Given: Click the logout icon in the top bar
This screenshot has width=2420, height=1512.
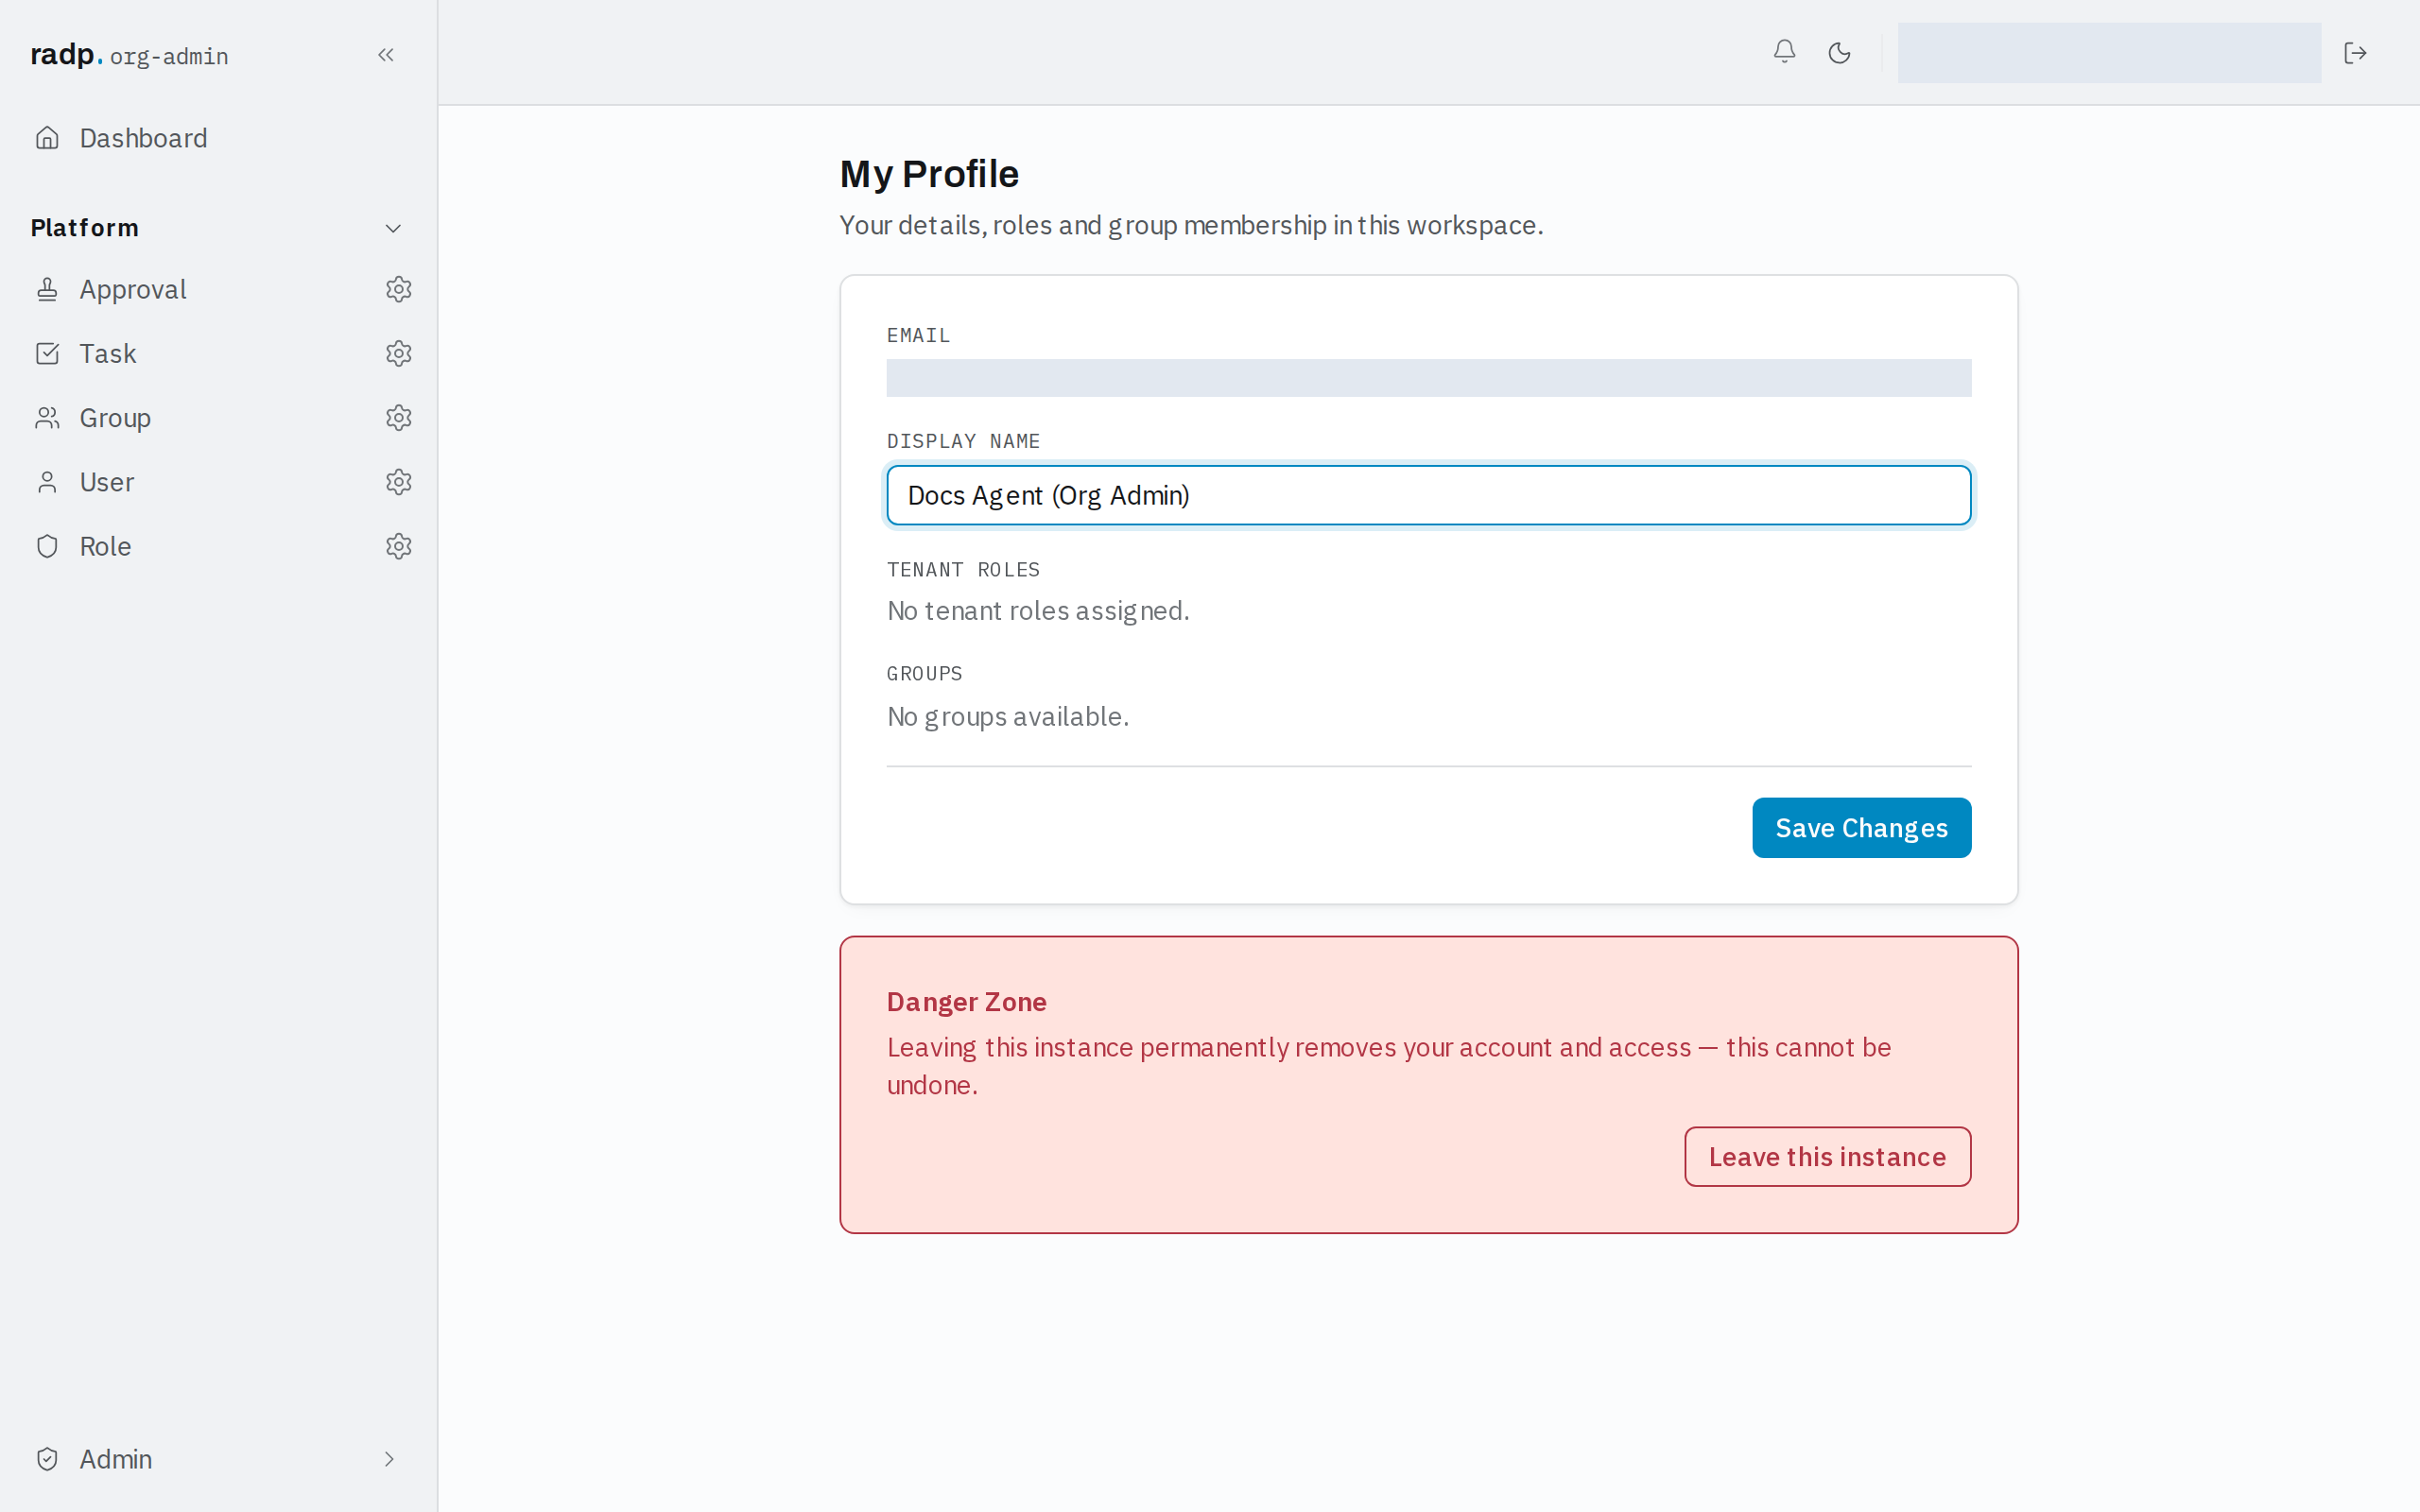Looking at the screenshot, I should pos(2355,52).
